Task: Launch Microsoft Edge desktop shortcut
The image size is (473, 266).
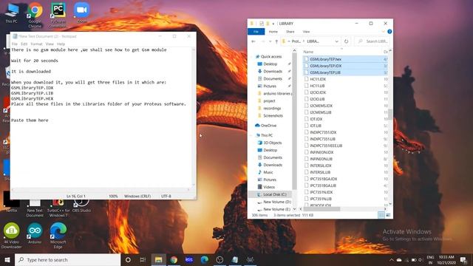Action: [x=58, y=236]
